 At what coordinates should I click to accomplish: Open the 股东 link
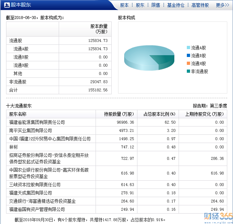point(140,5)
